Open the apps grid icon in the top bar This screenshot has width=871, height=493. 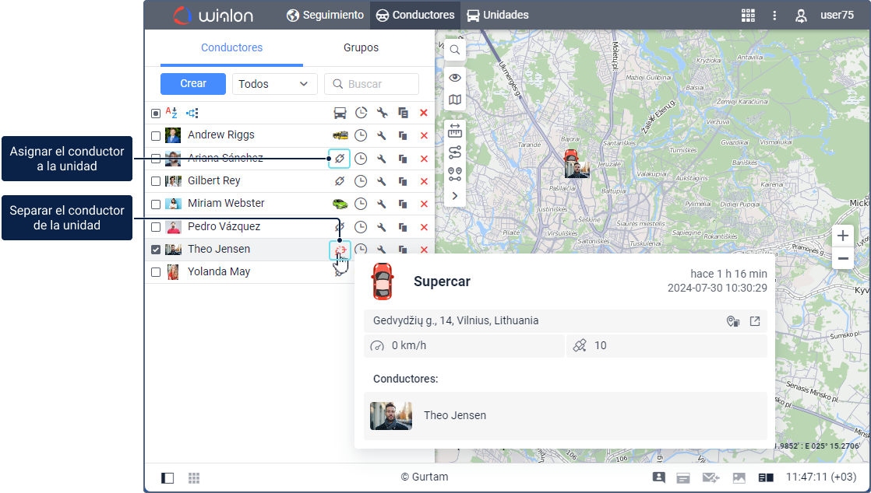(748, 15)
